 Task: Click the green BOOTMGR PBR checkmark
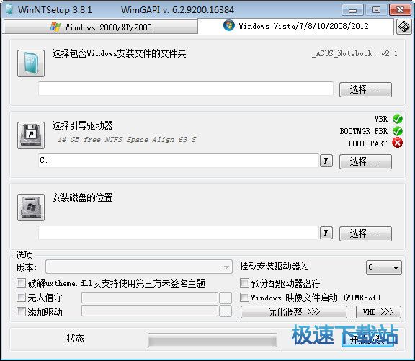397,131
